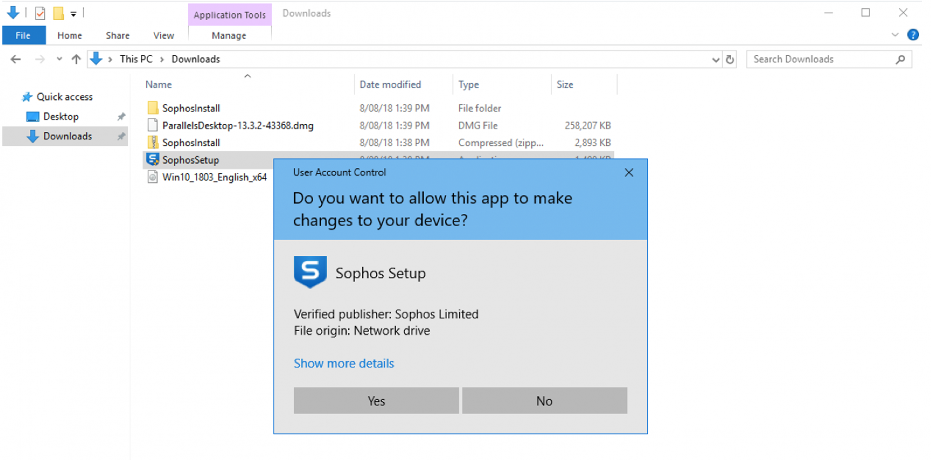The image size is (931, 460).
Task: Click the search magnifier icon
Action: pos(900,59)
